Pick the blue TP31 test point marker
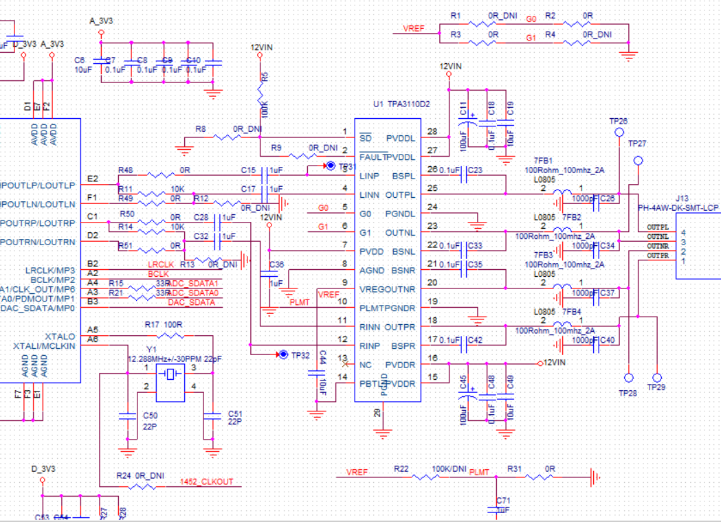Viewport: 721px width, 522px height. click(x=330, y=166)
